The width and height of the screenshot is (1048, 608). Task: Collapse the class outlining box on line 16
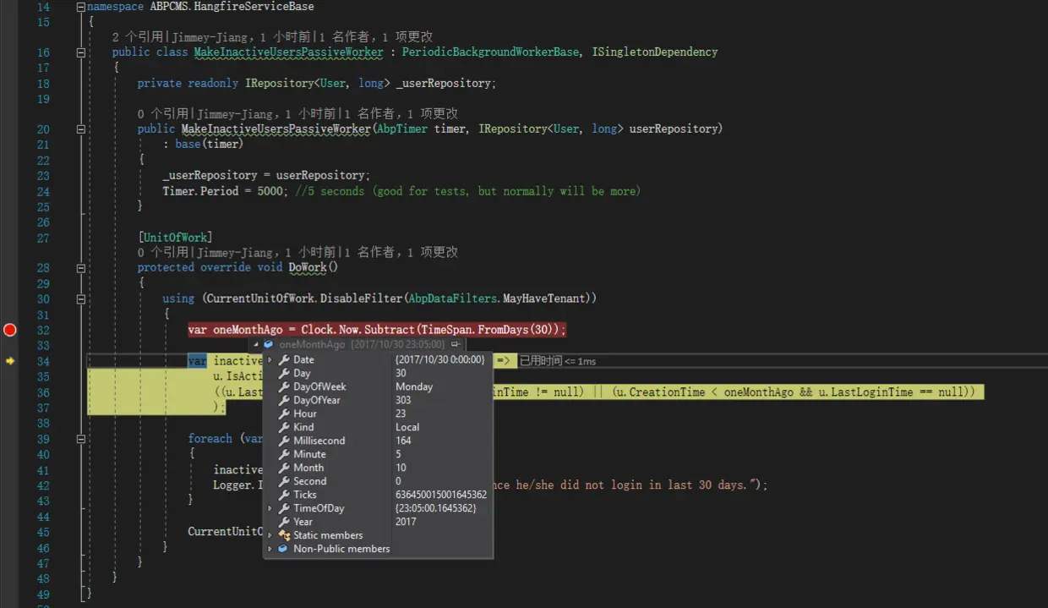tap(81, 52)
